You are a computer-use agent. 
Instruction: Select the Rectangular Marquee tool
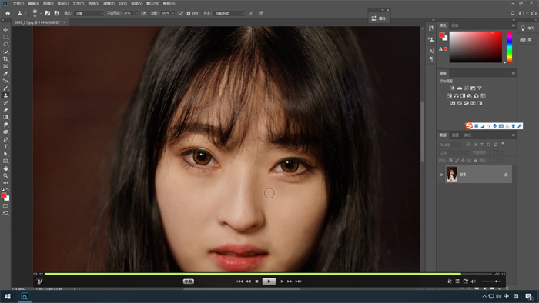(5, 37)
